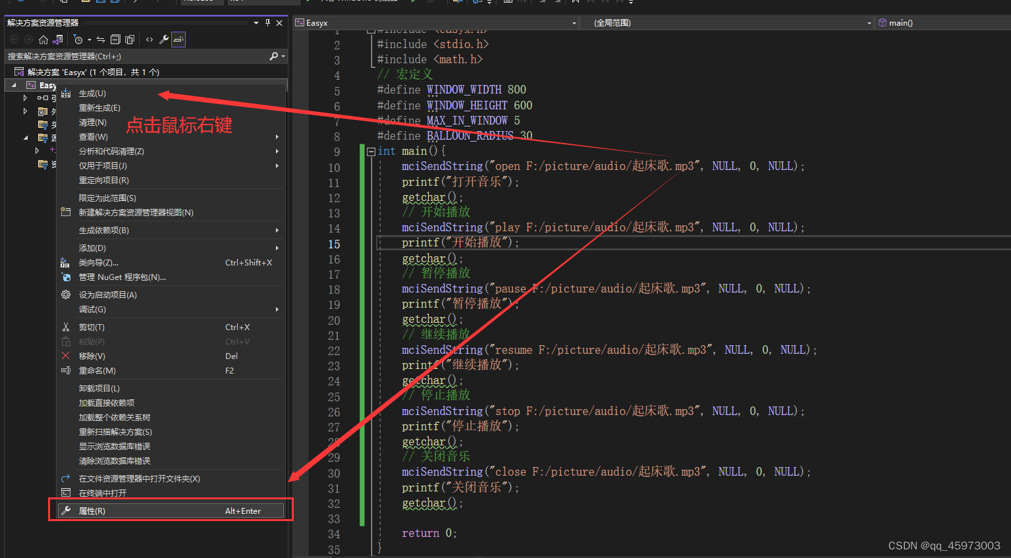Expand the cpp file node under source files
1011x558 pixels.
click(37, 151)
